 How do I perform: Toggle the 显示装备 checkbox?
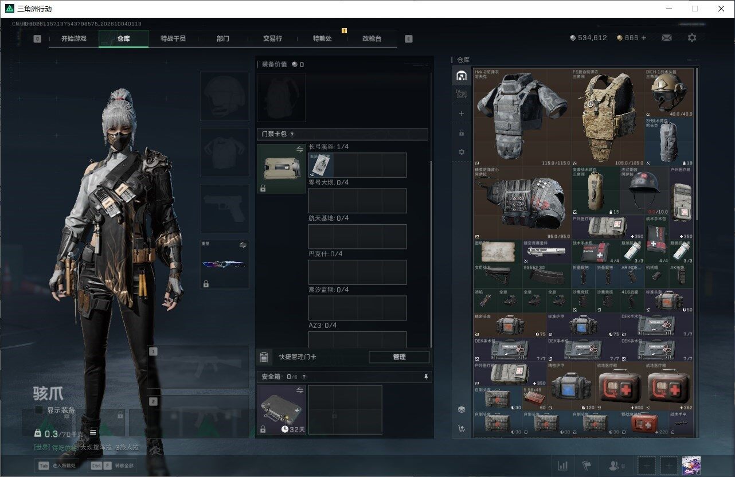[39, 410]
